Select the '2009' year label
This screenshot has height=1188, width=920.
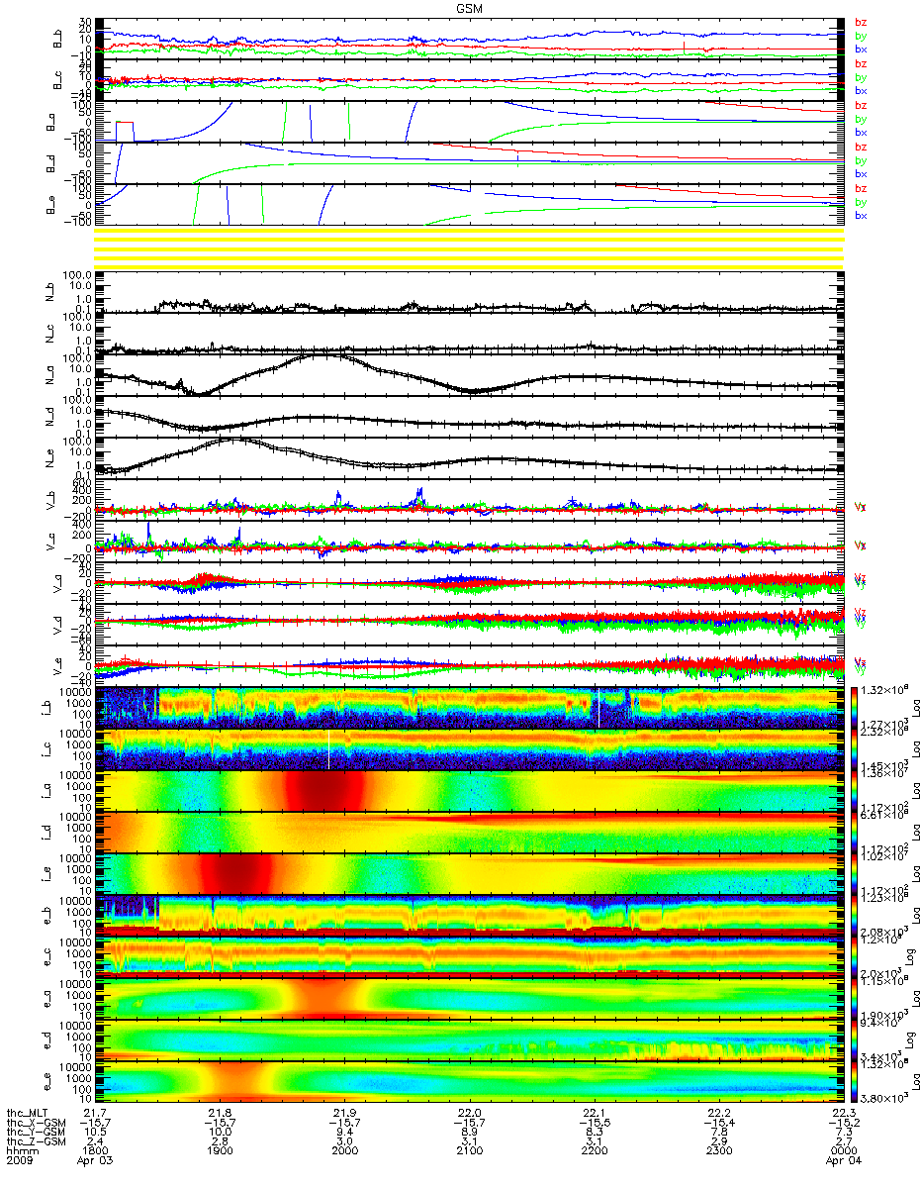(x=19, y=1162)
